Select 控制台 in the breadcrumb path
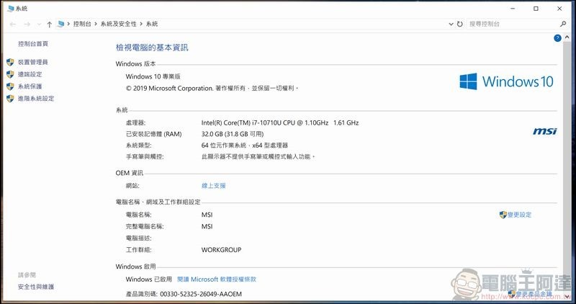Viewport: 576px width, 304px height. (x=82, y=24)
